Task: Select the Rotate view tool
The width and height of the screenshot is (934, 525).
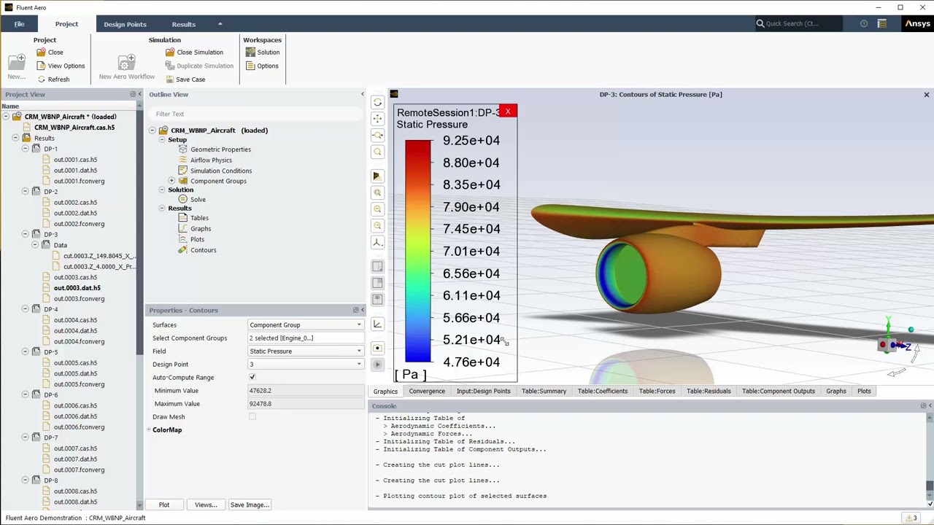Action: [x=377, y=103]
